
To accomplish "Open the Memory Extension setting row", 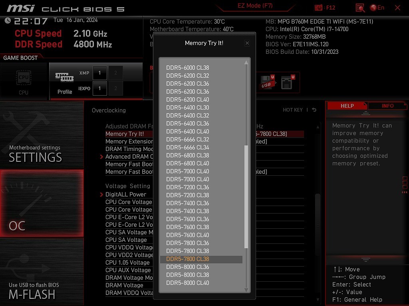I will pyautogui.click(x=204, y=141).
